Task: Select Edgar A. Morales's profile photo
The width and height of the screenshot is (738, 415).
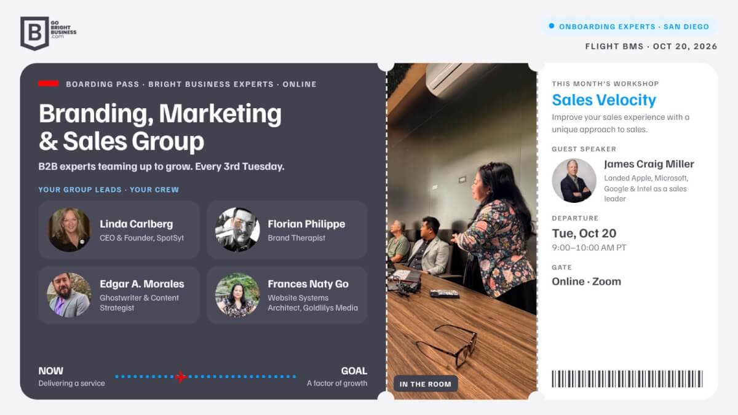Action: click(x=69, y=294)
